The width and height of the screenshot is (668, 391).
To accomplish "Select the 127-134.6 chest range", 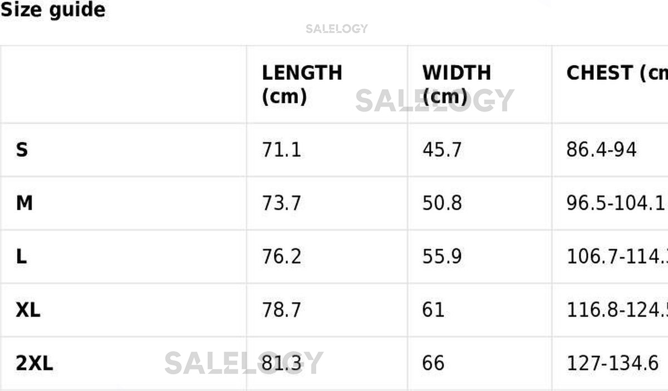I will 612,364.
